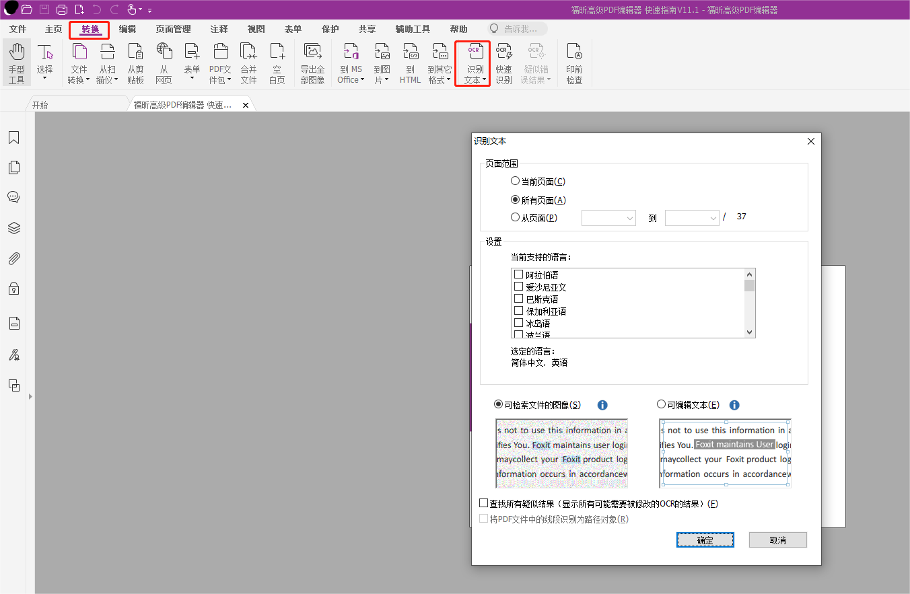Export all images (导出全部图像)
The image size is (910, 594).
tap(312, 63)
